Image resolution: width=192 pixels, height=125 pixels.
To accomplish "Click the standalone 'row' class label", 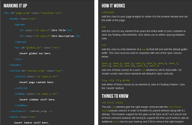I will tap(104, 27).
